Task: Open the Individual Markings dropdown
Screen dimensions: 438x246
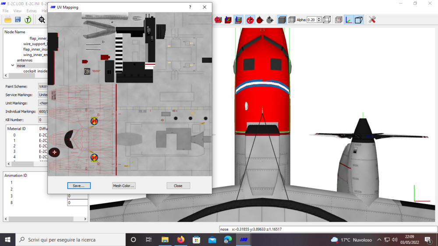Action: point(43,112)
